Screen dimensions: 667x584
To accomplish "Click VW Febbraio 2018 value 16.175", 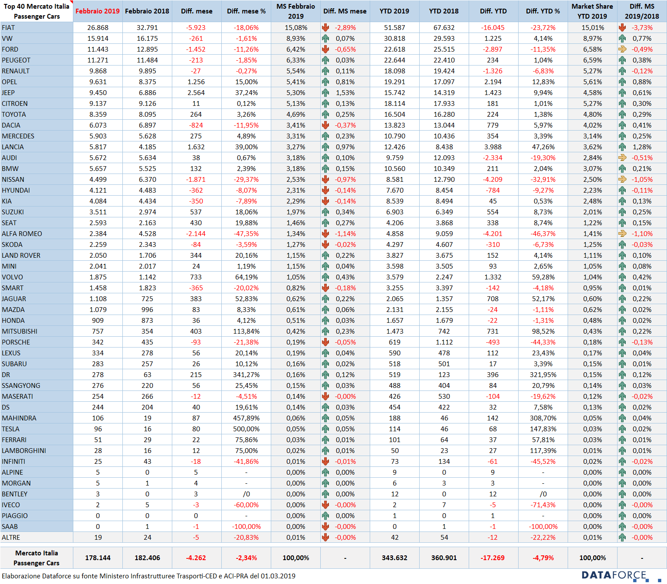I will click(147, 38).
